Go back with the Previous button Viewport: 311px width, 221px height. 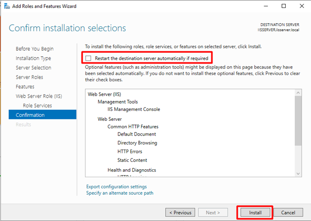(x=180, y=213)
